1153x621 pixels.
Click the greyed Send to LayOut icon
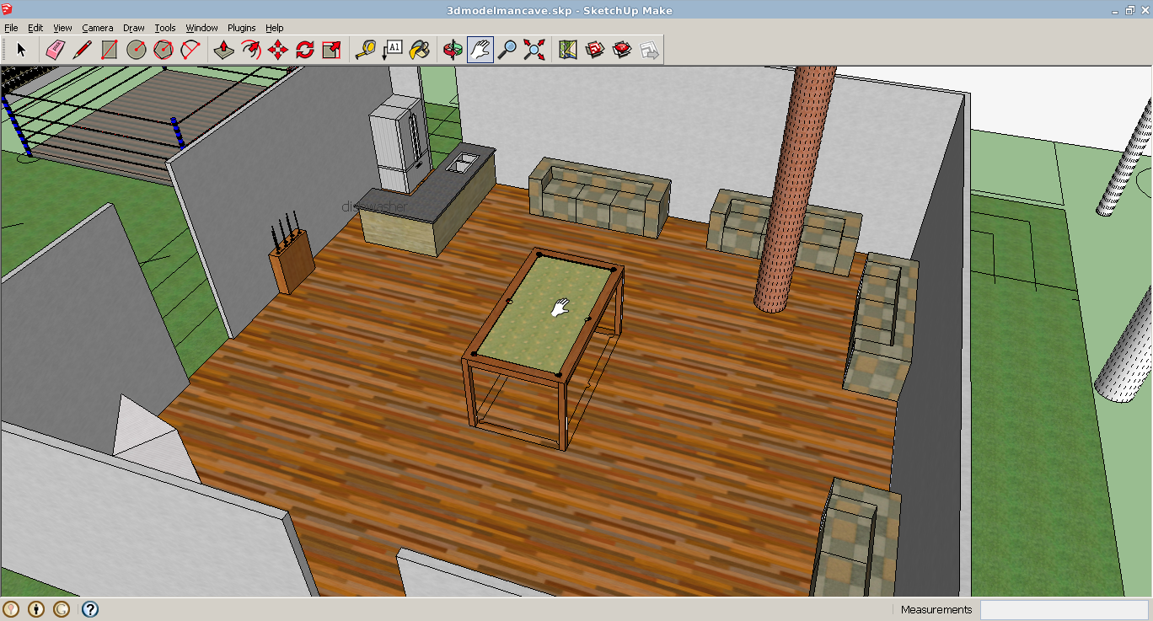point(649,50)
